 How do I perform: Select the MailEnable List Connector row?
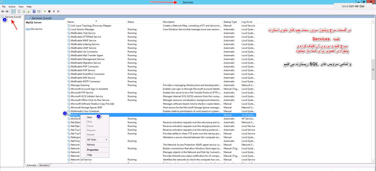pos(162,51)
